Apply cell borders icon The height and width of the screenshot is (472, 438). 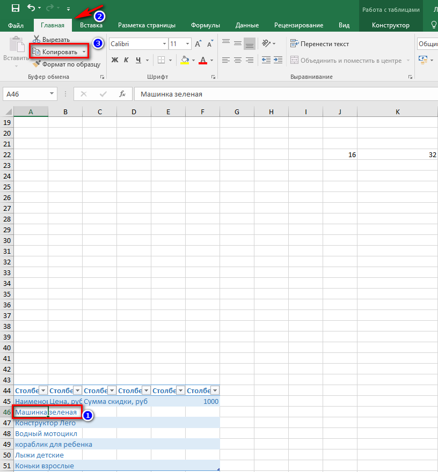tap(162, 60)
